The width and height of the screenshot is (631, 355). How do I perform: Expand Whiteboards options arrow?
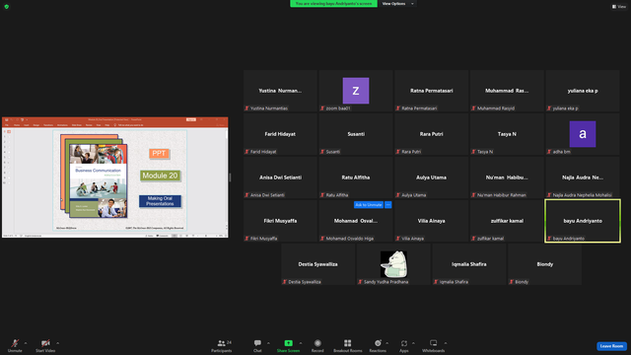(x=446, y=343)
